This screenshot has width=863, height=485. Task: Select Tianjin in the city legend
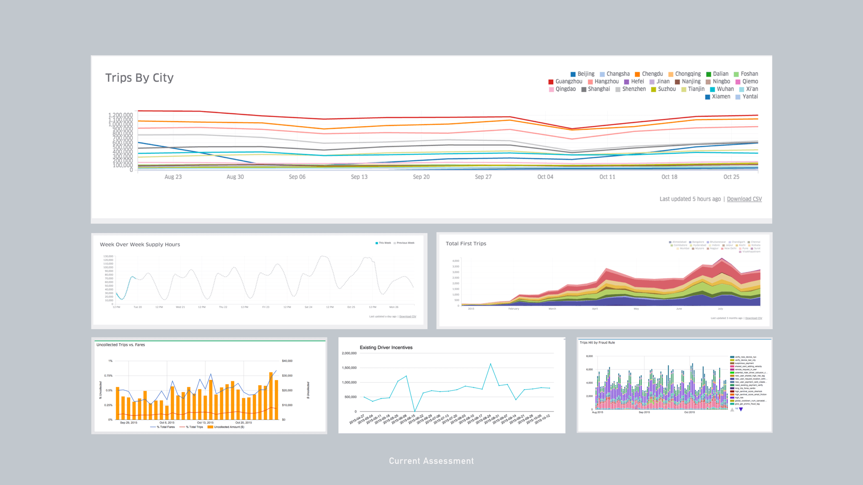click(693, 89)
